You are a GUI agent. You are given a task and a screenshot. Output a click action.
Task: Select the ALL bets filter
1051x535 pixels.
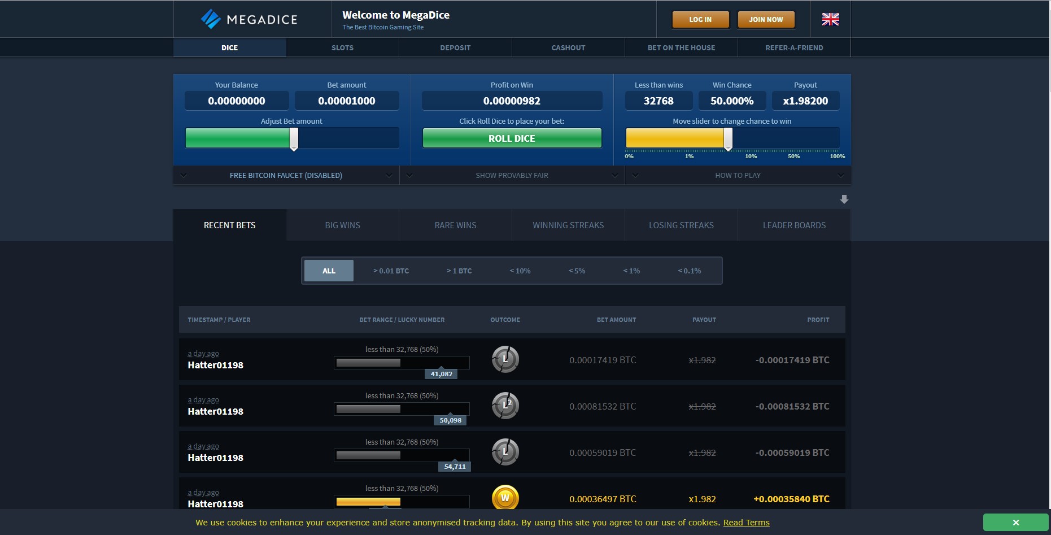point(329,271)
